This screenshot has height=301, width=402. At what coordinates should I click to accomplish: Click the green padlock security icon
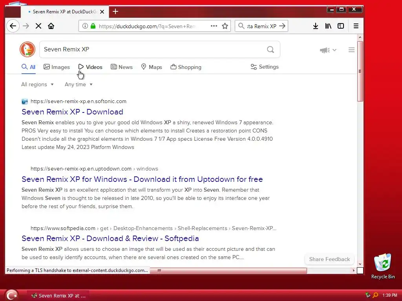[x=93, y=26]
